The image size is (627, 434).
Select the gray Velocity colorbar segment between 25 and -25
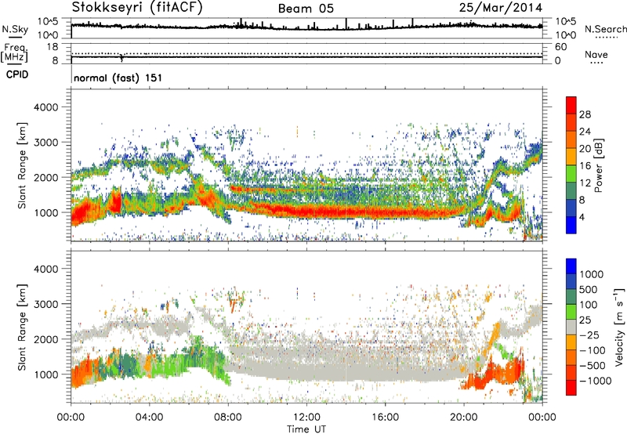coord(571,327)
